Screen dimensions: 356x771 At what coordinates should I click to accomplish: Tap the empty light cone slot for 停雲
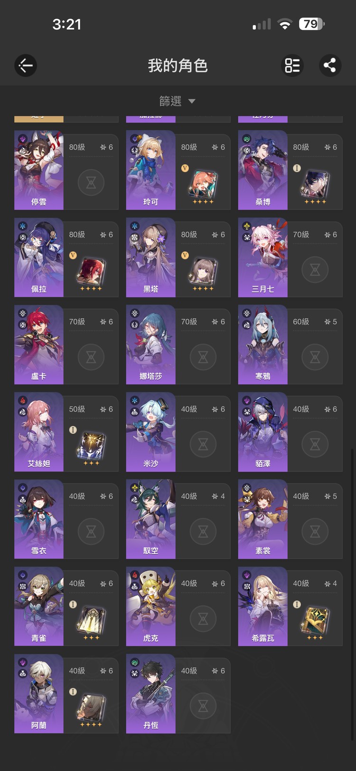[91, 182]
